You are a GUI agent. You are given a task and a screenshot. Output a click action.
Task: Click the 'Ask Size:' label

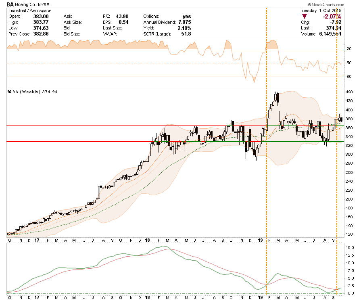[73, 22]
